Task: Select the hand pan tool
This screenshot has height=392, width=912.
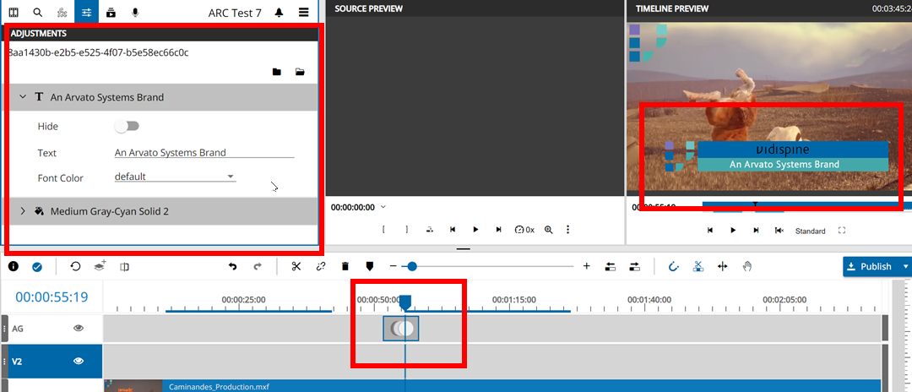Action: click(x=746, y=266)
